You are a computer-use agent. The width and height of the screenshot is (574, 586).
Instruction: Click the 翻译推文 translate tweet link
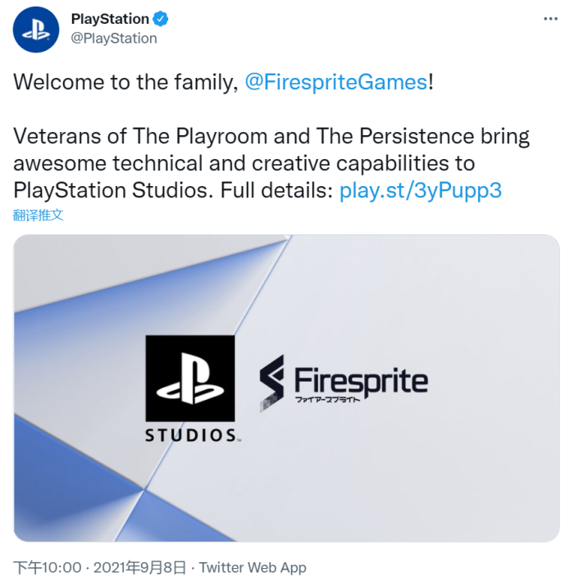coord(39,215)
